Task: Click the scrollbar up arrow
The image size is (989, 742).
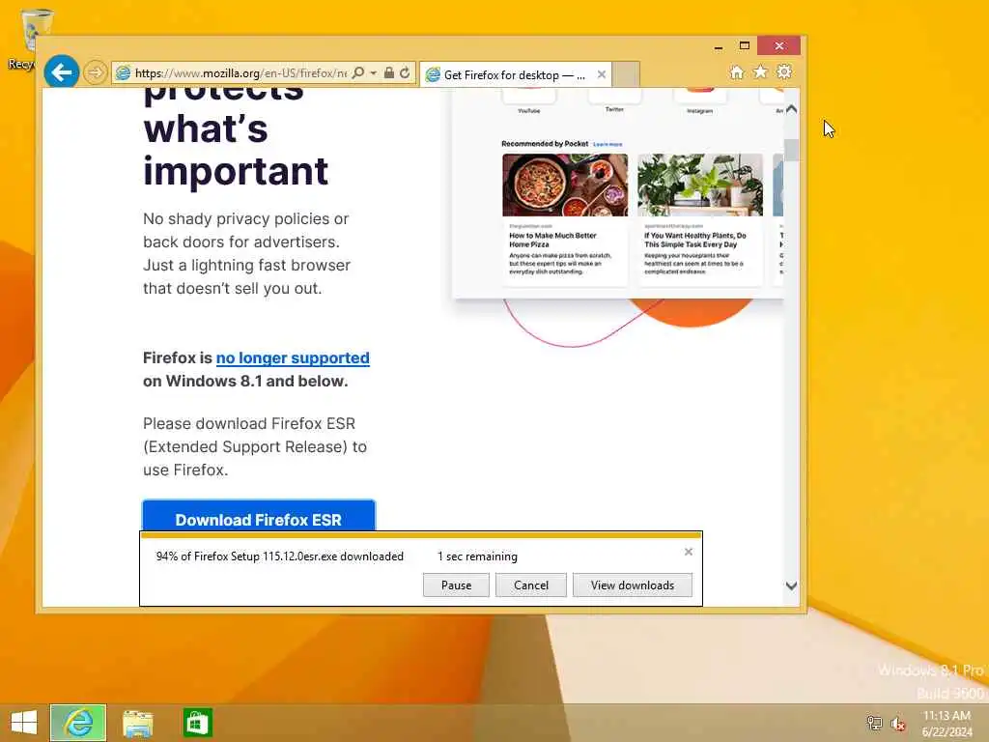Action: [x=792, y=109]
